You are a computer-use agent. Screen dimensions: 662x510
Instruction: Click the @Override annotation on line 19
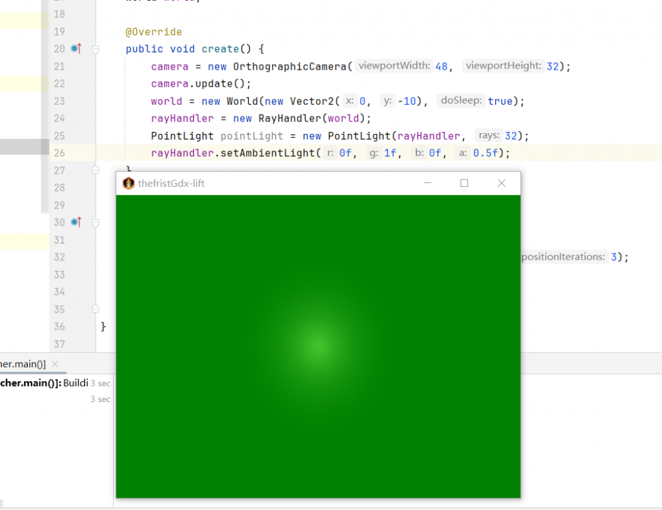tap(154, 32)
